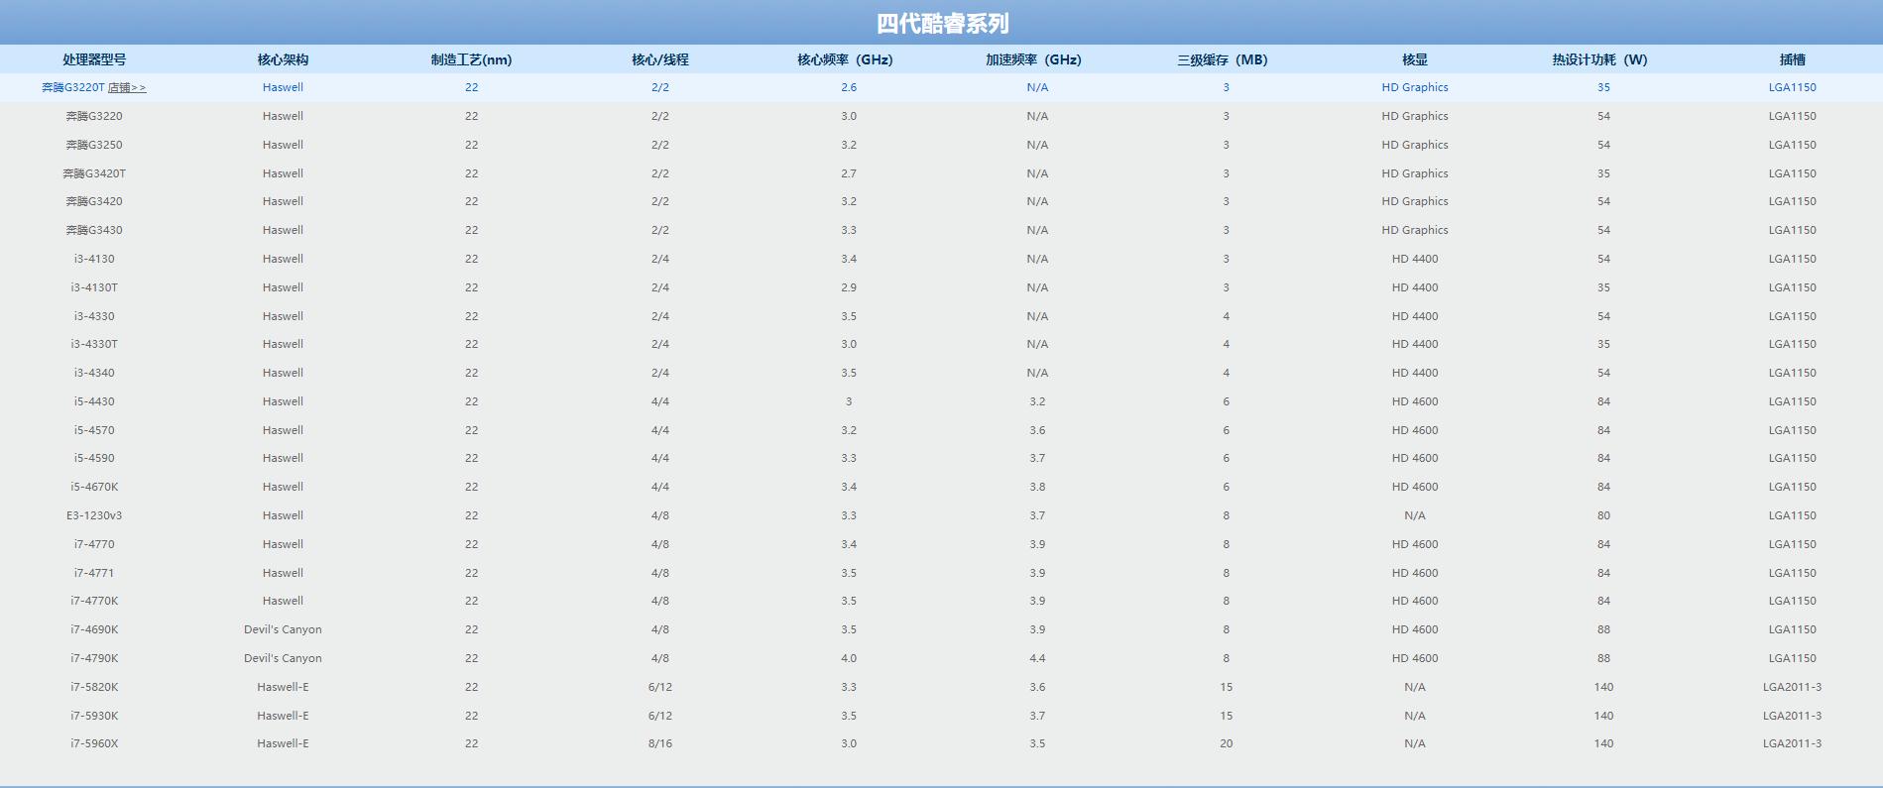Click the 20 cache value for i7-5960X
The image size is (1883, 788).
click(1227, 743)
